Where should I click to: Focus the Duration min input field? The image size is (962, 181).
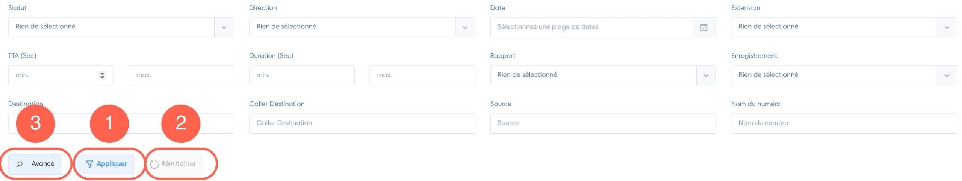[302, 75]
